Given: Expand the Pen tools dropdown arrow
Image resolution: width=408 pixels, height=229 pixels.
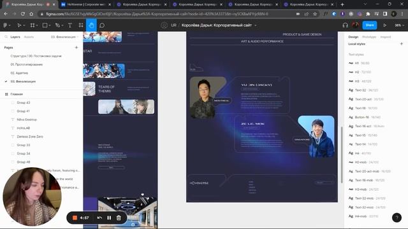Looking at the screenshot, I should (x=62, y=25).
